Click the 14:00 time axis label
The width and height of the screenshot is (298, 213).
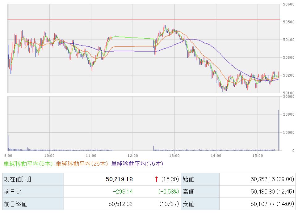(x=216, y=155)
